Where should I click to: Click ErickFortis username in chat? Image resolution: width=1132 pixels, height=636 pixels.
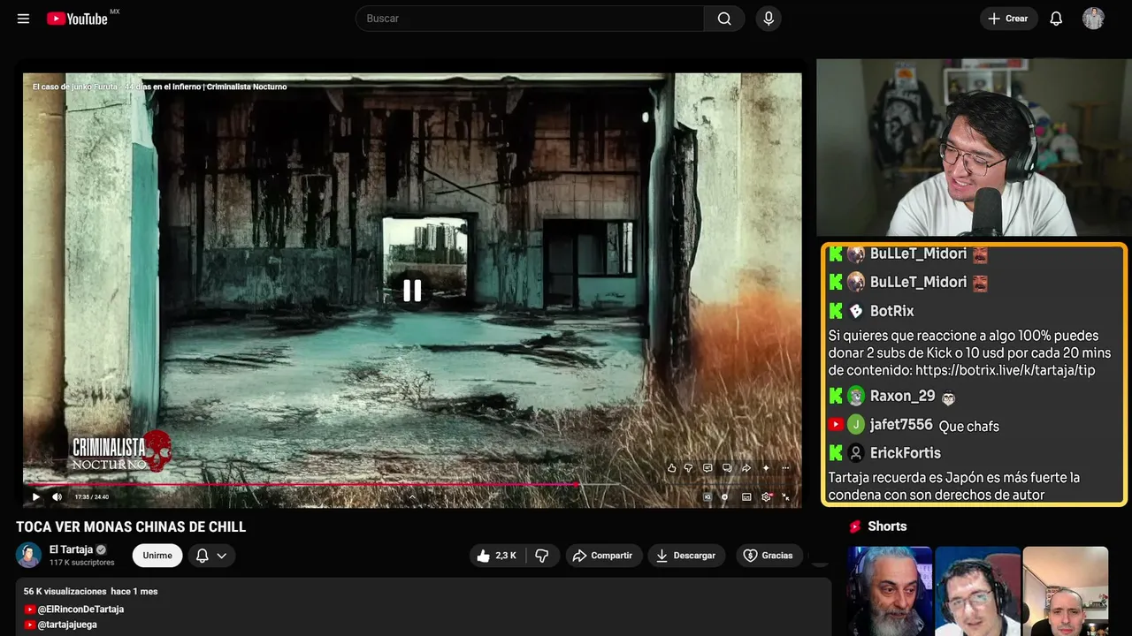906,453
